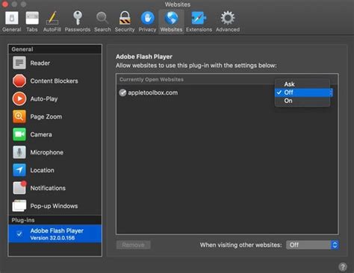Close the Websites preferences window
The height and width of the screenshot is (273, 354).
[5, 4]
